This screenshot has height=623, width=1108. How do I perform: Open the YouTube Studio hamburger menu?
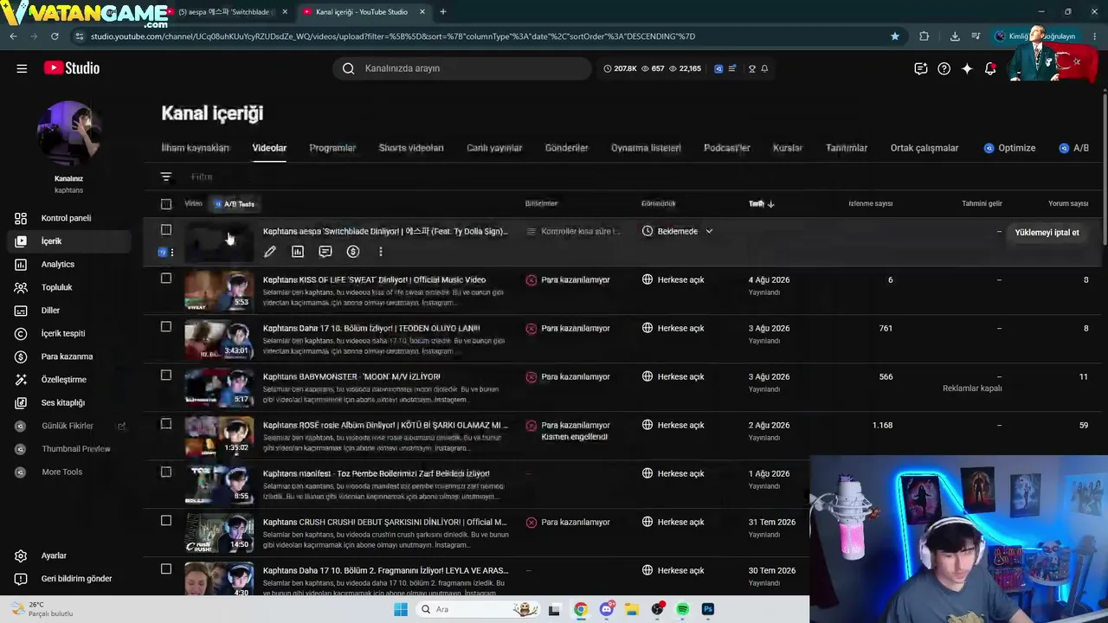pyautogui.click(x=22, y=68)
